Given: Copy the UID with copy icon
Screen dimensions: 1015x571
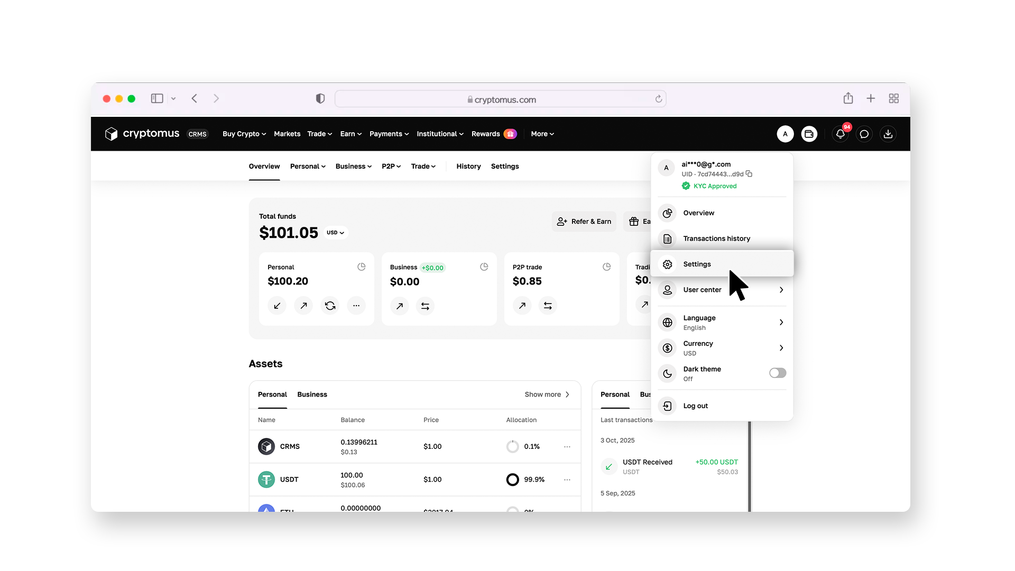Looking at the screenshot, I should [x=749, y=174].
